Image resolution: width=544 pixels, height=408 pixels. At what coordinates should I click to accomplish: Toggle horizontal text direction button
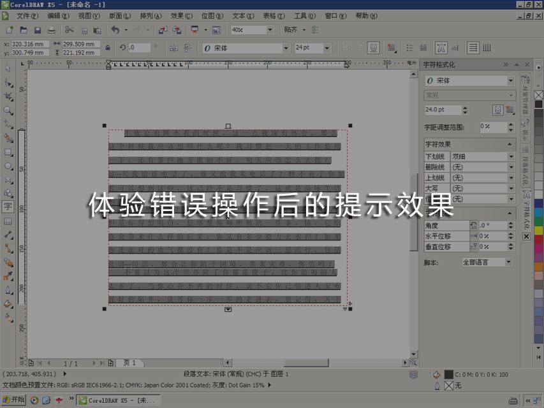click(473, 48)
